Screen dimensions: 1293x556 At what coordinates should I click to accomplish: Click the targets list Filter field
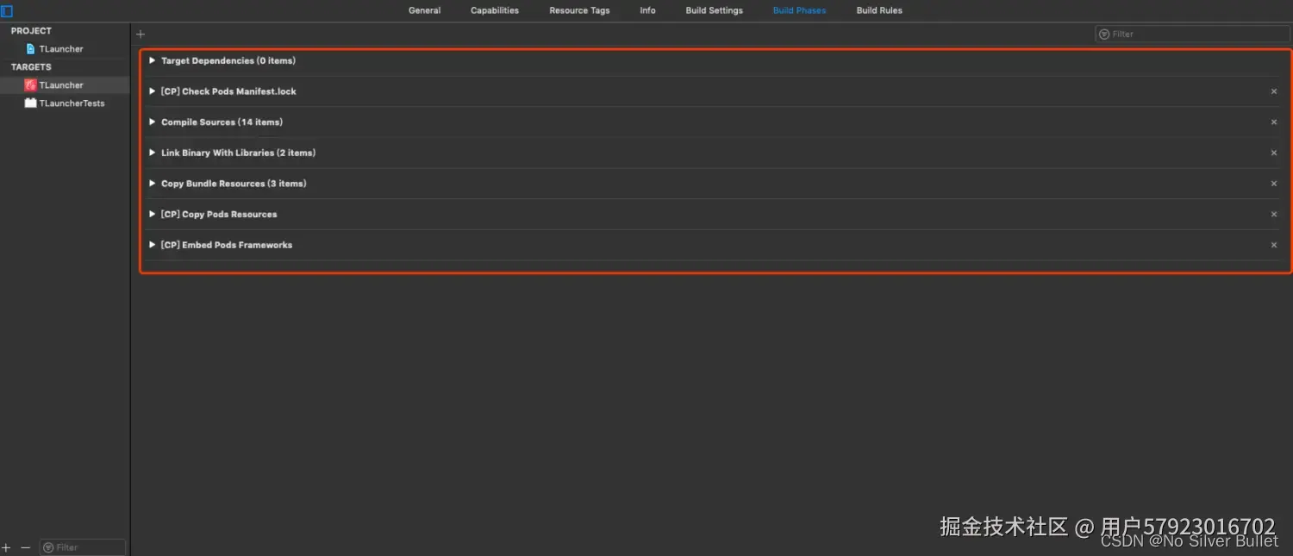[x=83, y=547]
